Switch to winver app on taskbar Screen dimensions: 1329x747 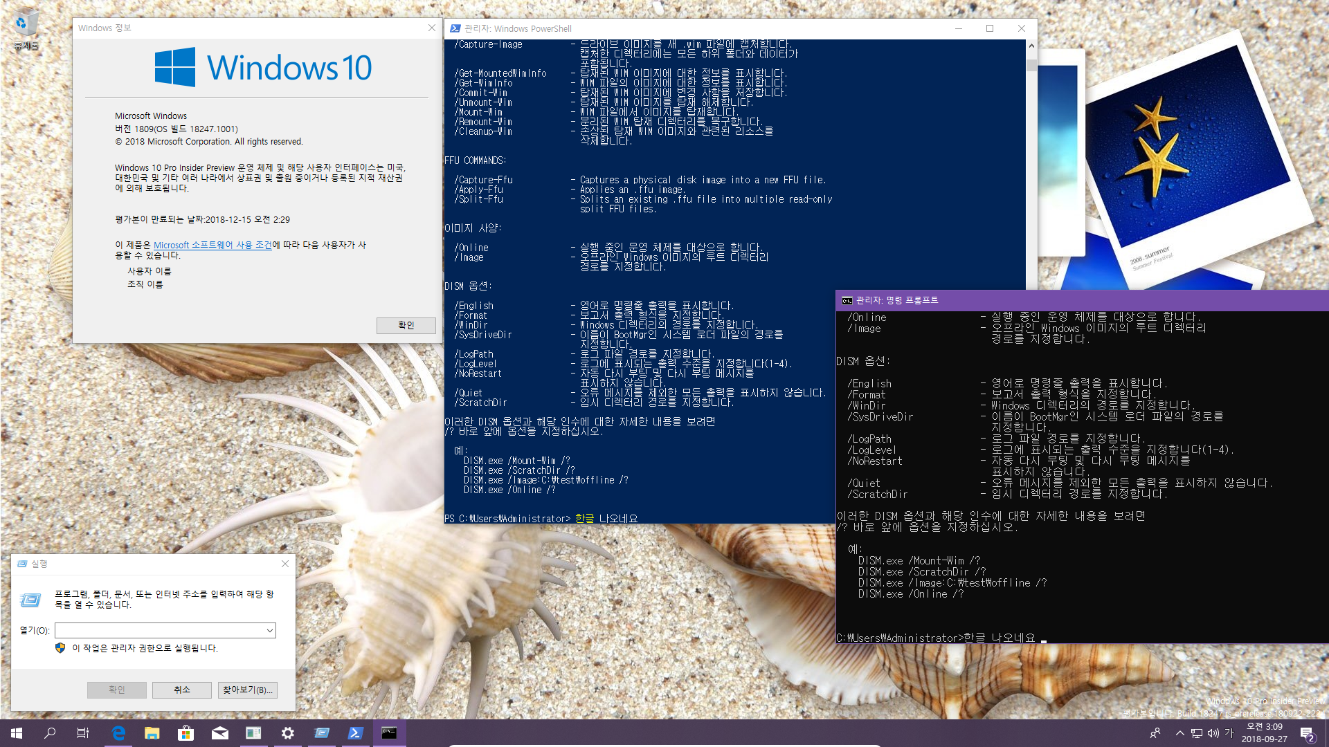253,733
